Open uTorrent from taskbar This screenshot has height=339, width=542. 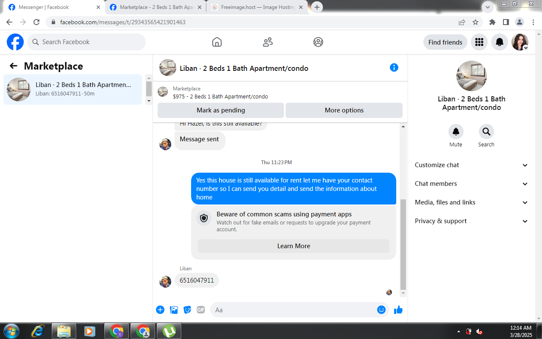[x=169, y=331]
